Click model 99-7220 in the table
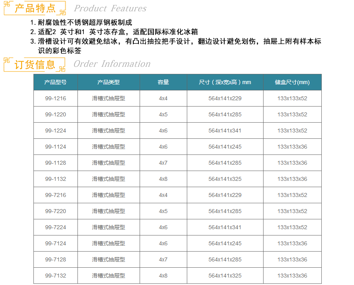This screenshot has width=354, height=285. click(55, 211)
